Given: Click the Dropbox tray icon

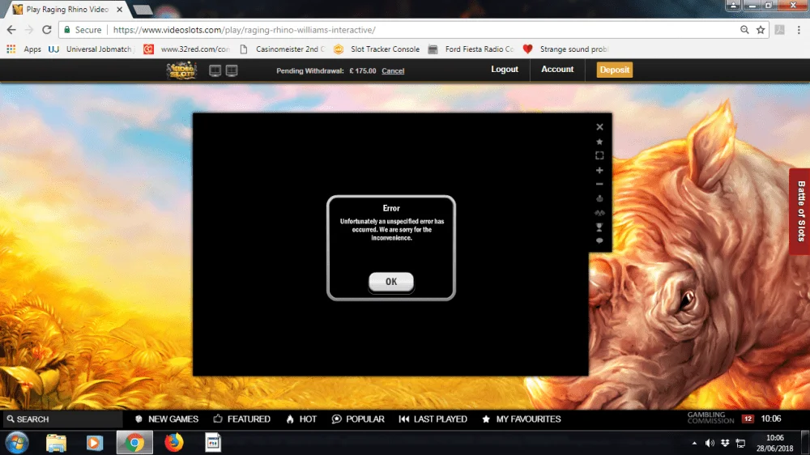Looking at the screenshot, I should (x=725, y=443).
